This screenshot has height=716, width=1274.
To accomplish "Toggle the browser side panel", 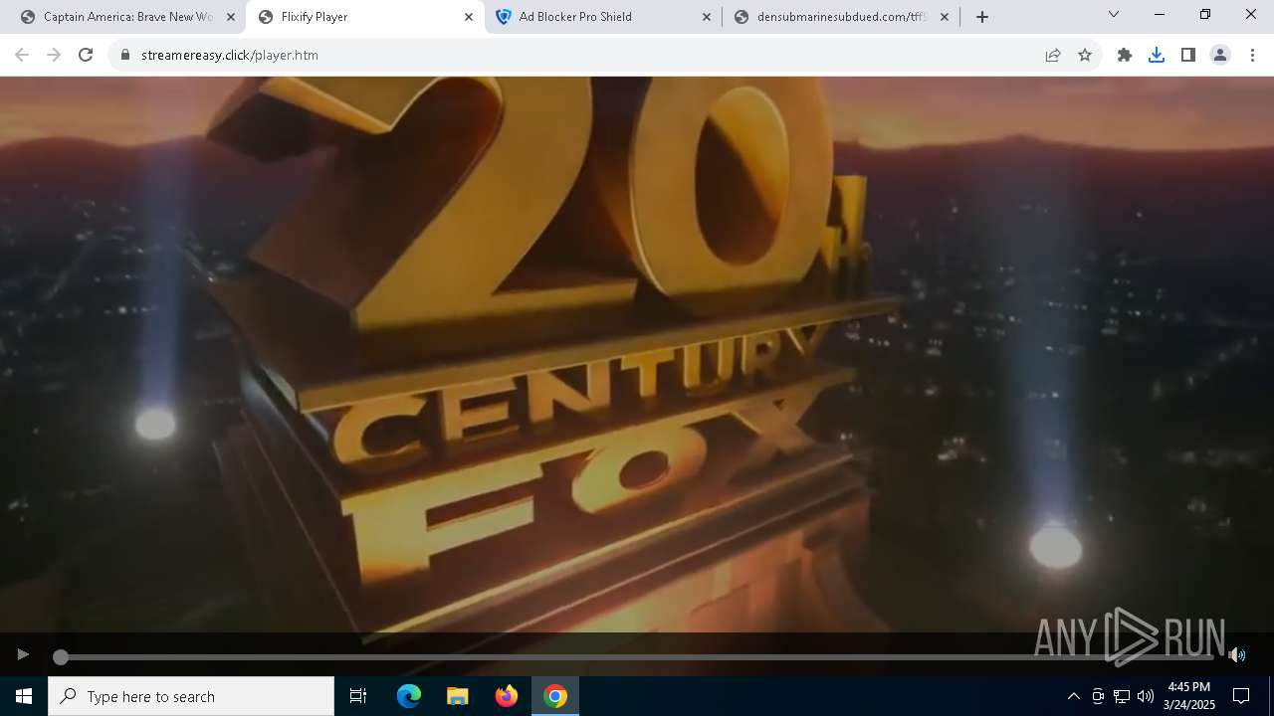I will 1188,55.
